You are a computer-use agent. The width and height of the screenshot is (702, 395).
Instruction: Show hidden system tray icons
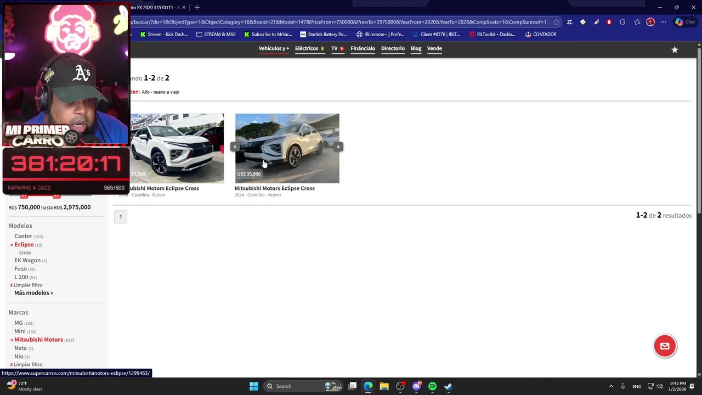click(x=611, y=386)
